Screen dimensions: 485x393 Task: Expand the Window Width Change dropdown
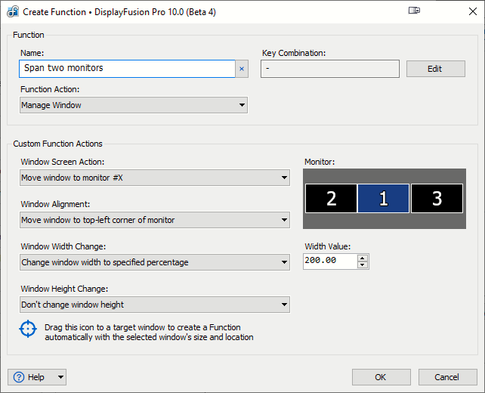click(x=155, y=262)
